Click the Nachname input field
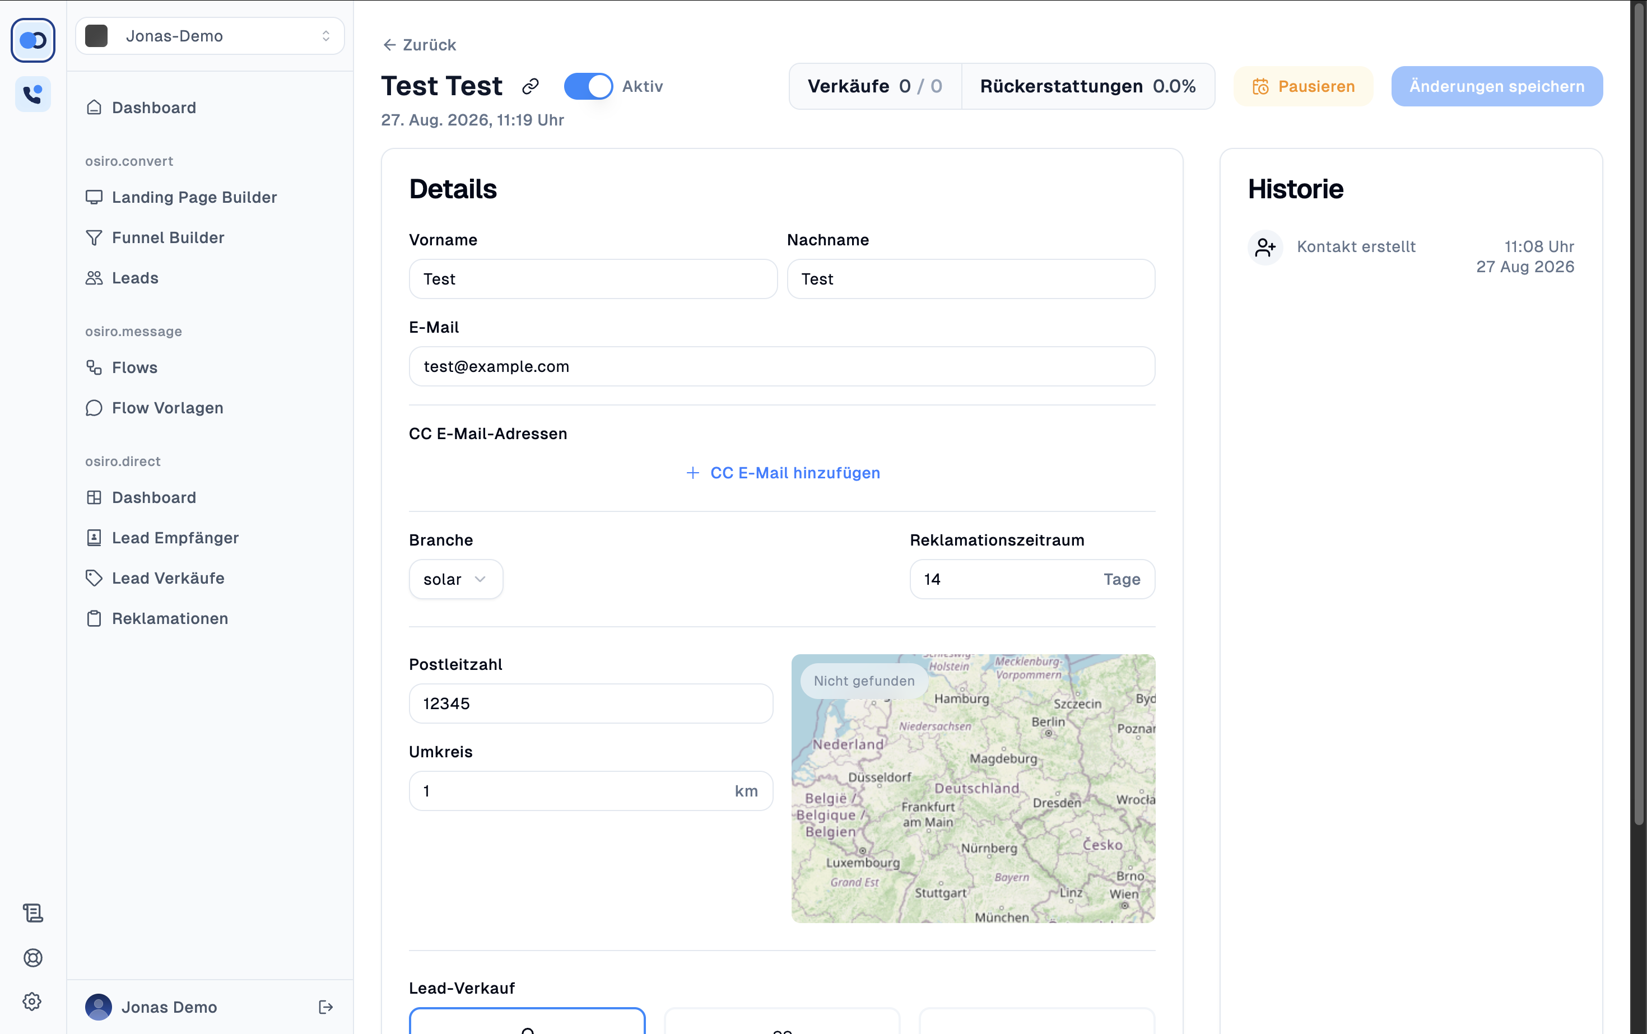The image size is (1647, 1034). tap(971, 279)
